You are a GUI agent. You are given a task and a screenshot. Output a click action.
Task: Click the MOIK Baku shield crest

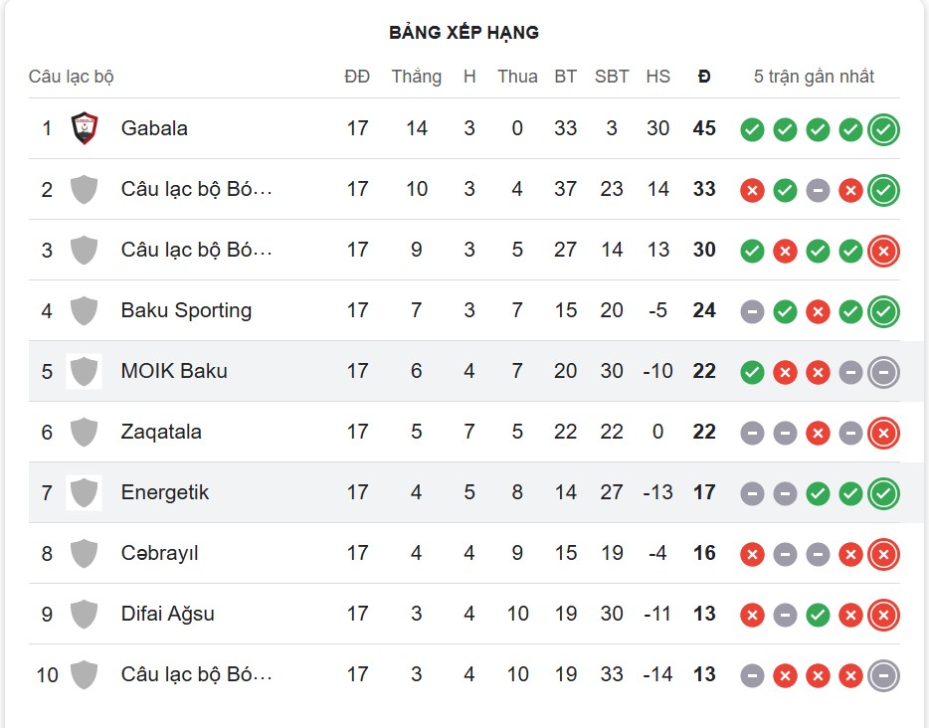[x=85, y=371]
